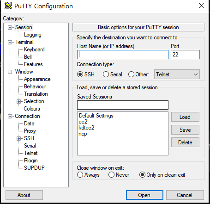
Task: Set close window on exit to Never
Action: pos(111,175)
